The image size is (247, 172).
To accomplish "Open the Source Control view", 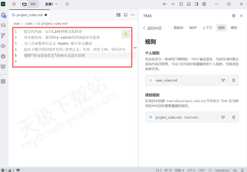I will point(3,35).
